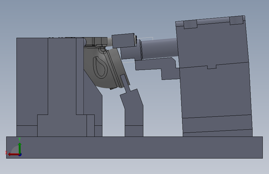Click the red X axis arrow of the triad
The width and height of the screenshot is (269, 174).
click(x=13, y=154)
